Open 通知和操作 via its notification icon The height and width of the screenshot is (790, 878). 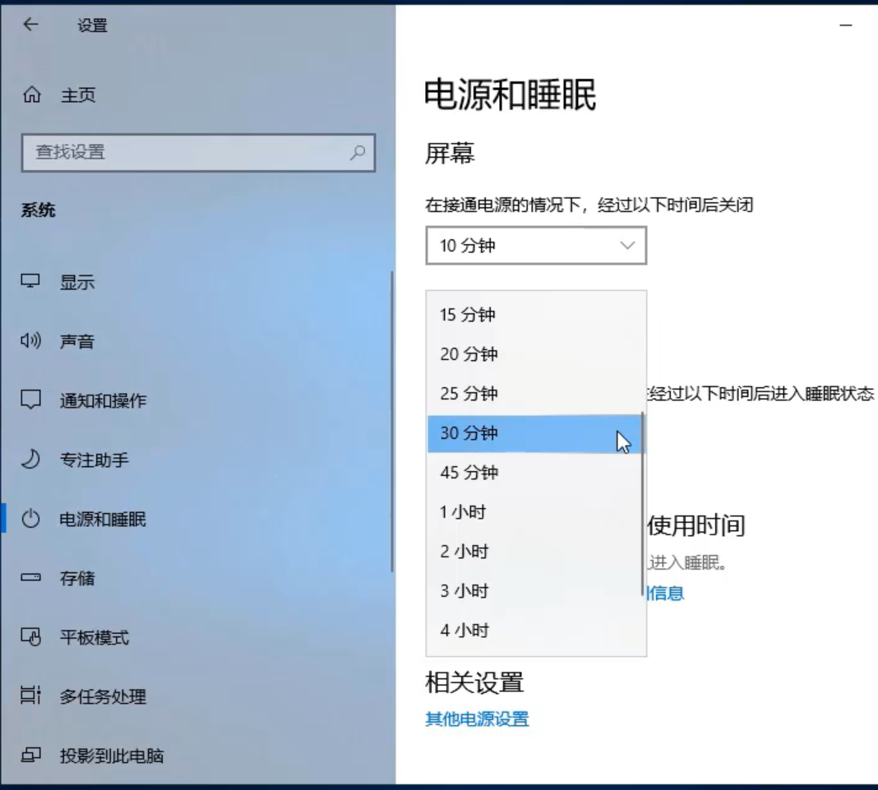[30, 400]
